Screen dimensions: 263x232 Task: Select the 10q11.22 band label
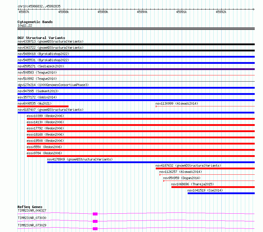click(x=25, y=25)
